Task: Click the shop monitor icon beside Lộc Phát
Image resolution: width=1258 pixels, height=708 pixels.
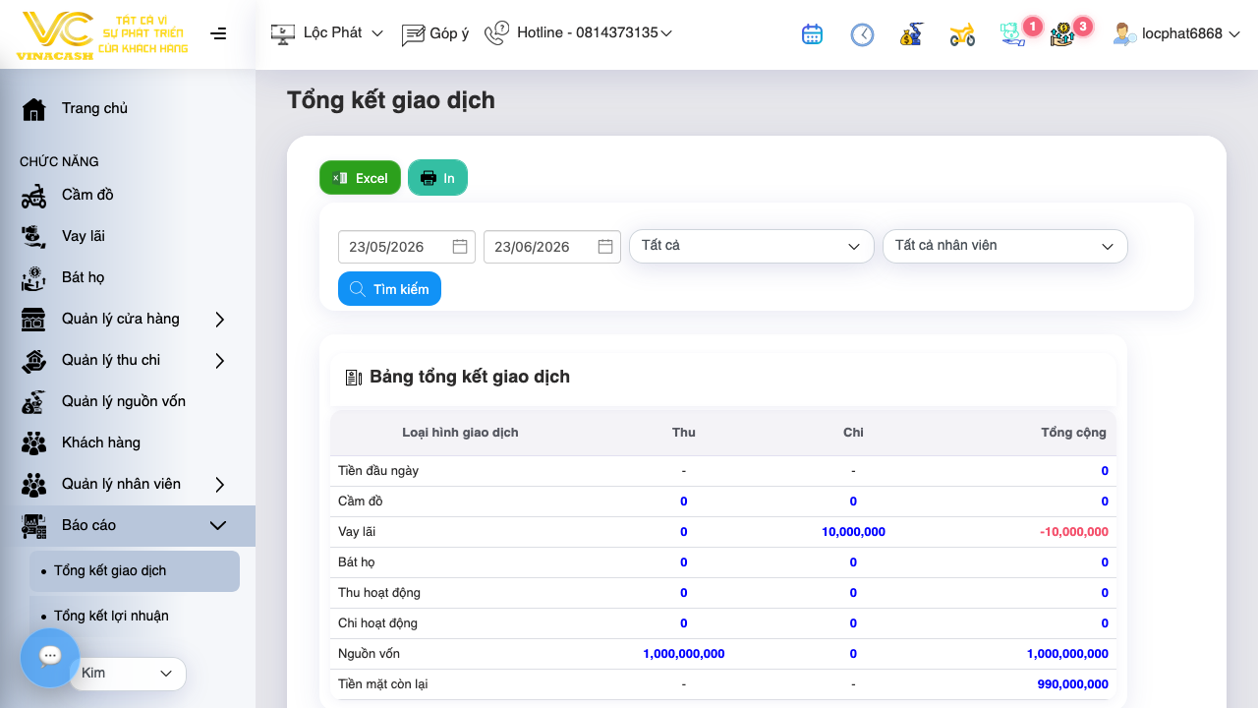Action: 282,33
